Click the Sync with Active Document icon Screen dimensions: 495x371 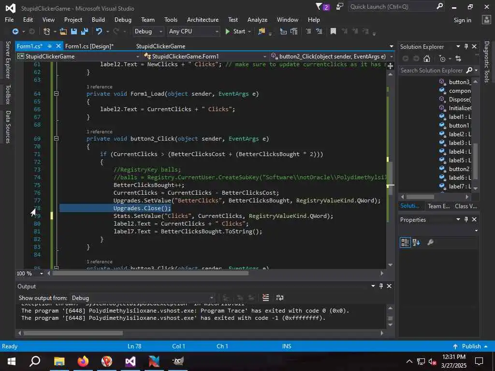[x=458, y=58]
